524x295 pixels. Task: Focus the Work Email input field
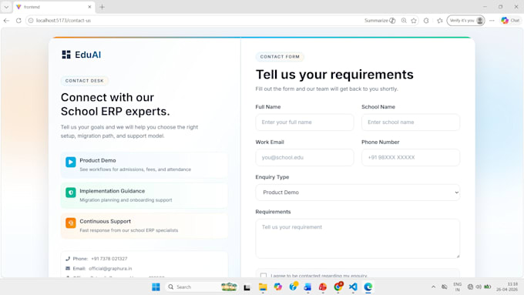click(304, 157)
